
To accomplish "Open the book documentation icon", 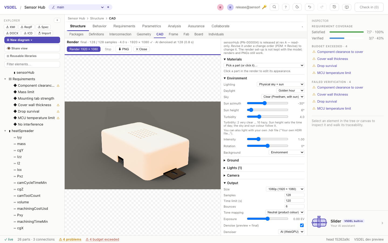I will pyautogui.click(x=347, y=7).
